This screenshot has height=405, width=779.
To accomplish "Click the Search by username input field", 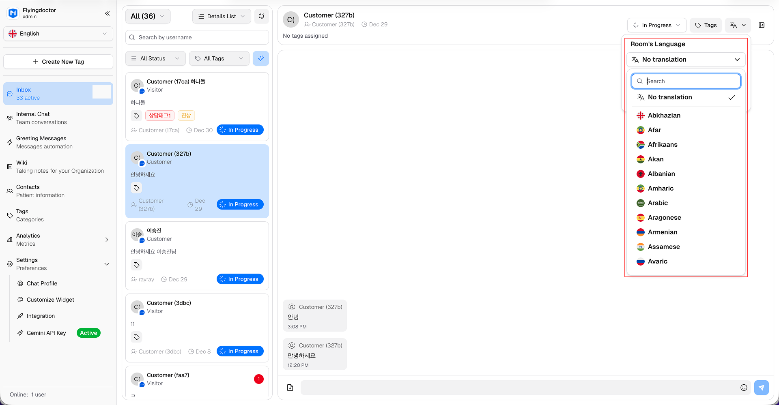I will (197, 37).
